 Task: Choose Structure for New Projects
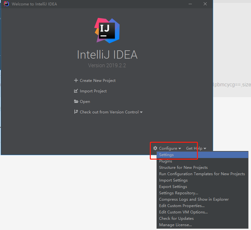202,168
